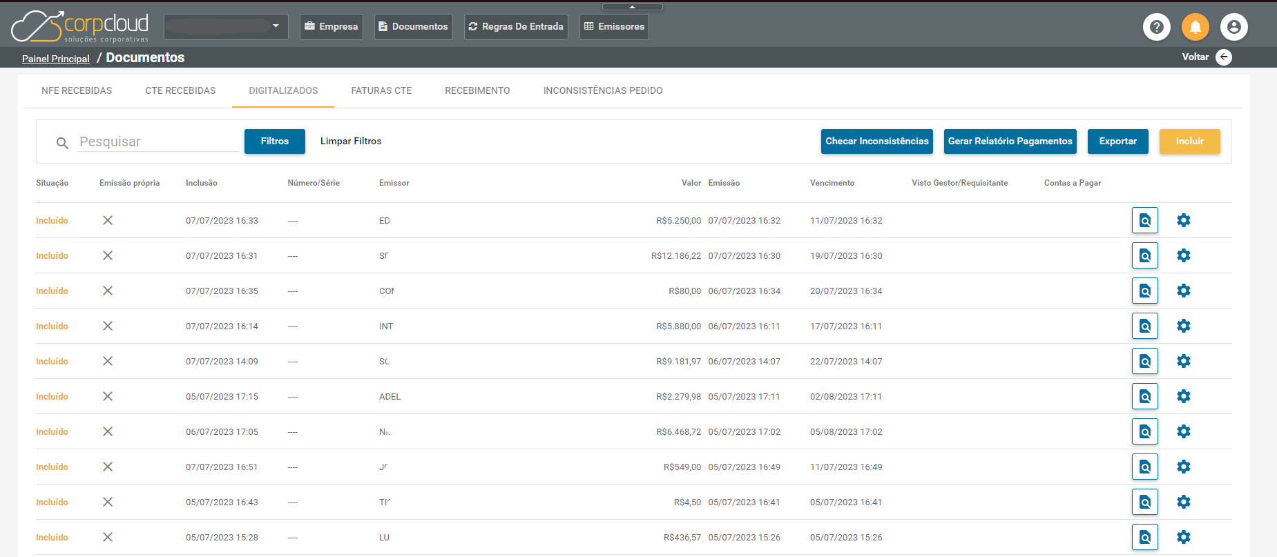View document for R$4,50 row
1277x557 pixels.
pyautogui.click(x=1145, y=502)
